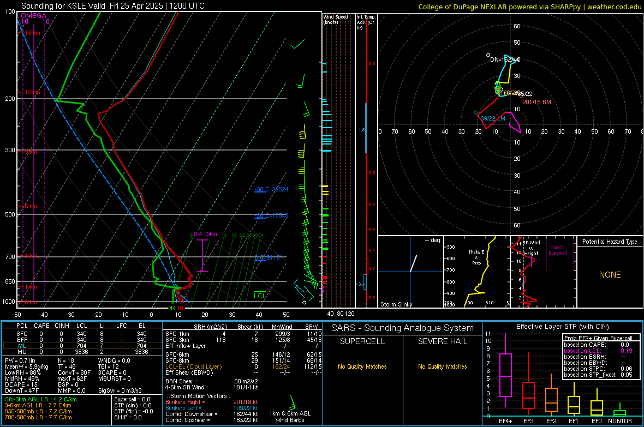
Task: Click the red '201/18 RM' hodograph label
Action: click(536, 102)
